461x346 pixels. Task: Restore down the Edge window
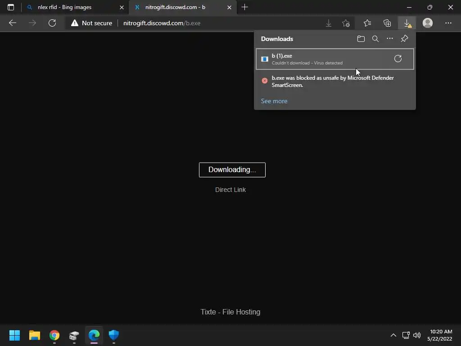click(x=430, y=7)
